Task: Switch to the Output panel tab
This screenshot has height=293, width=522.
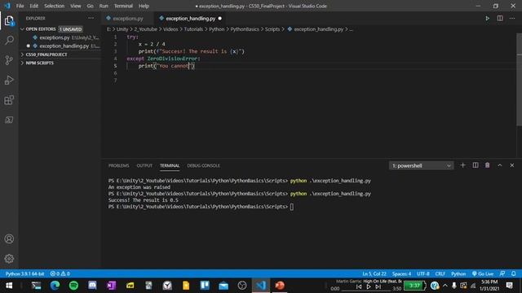Action: pos(144,165)
